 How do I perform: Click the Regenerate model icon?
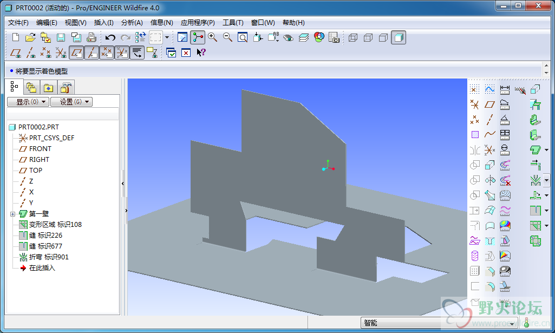tap(141, 37)
